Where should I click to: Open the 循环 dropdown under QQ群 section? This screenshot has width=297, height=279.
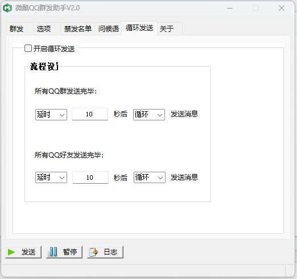149,115
